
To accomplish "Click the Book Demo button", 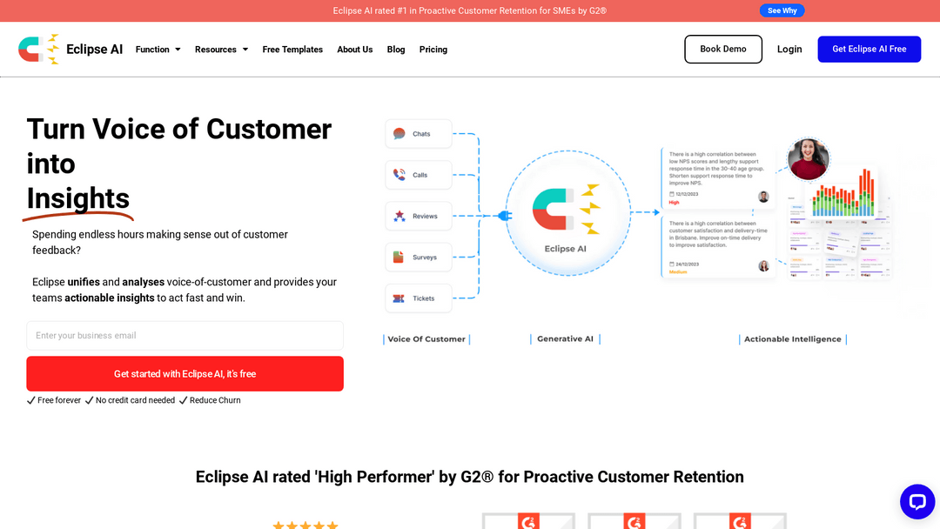I will (722, 50).
